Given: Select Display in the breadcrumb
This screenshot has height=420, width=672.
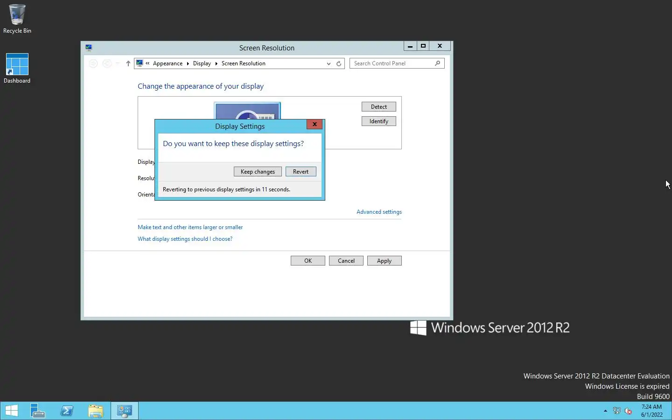Looking at the screenshot, I should point(202,63).
